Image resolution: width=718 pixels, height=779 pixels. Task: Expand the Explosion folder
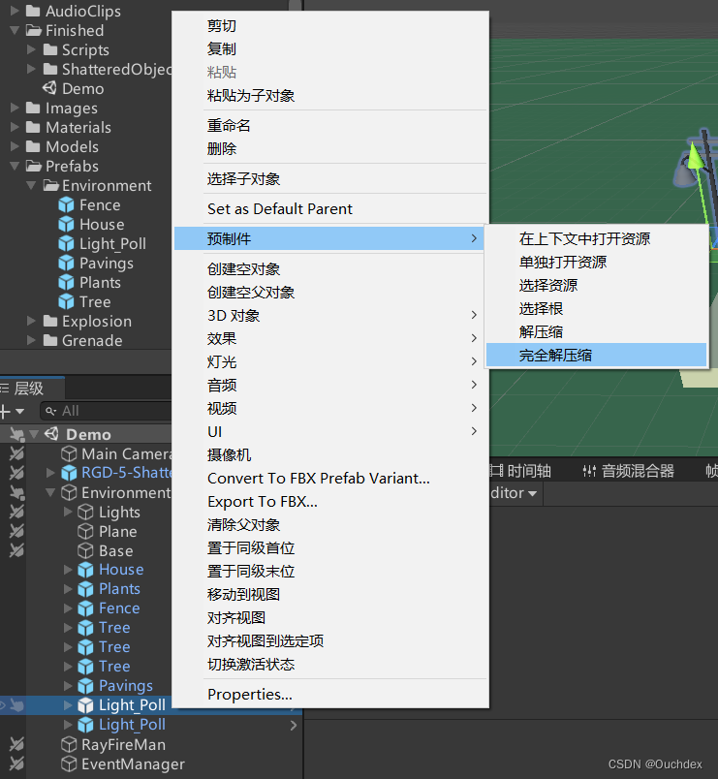tap(31, 321)
